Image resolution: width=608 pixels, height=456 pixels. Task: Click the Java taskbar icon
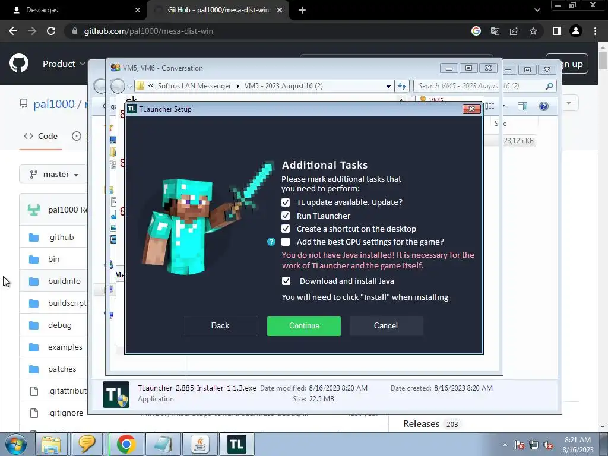point(200,444)
